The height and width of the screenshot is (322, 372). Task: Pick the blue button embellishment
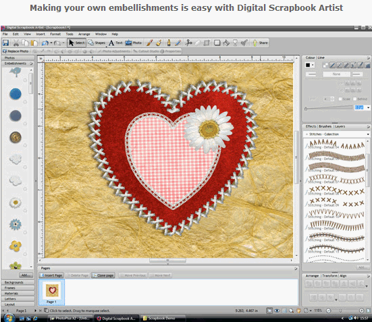(16, 94)
